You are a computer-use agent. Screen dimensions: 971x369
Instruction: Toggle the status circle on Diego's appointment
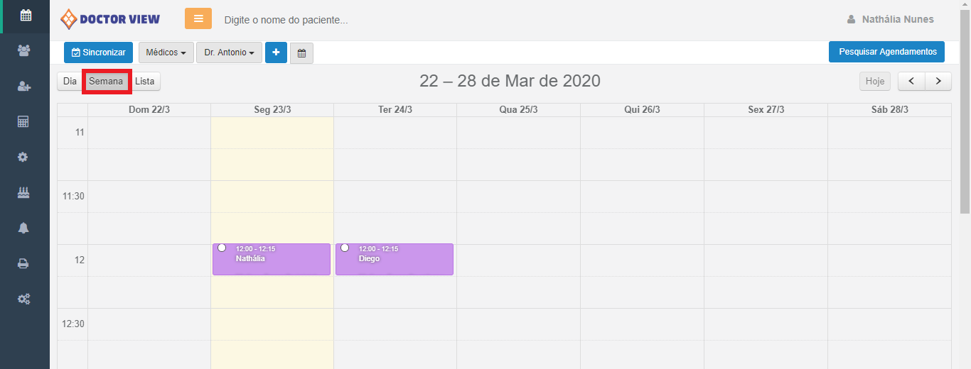345,248
